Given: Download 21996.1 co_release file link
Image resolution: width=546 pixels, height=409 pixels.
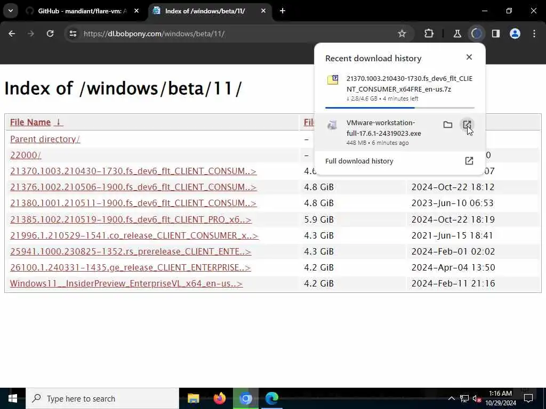Looking at the screenshot, I should [x=134, y=235].
